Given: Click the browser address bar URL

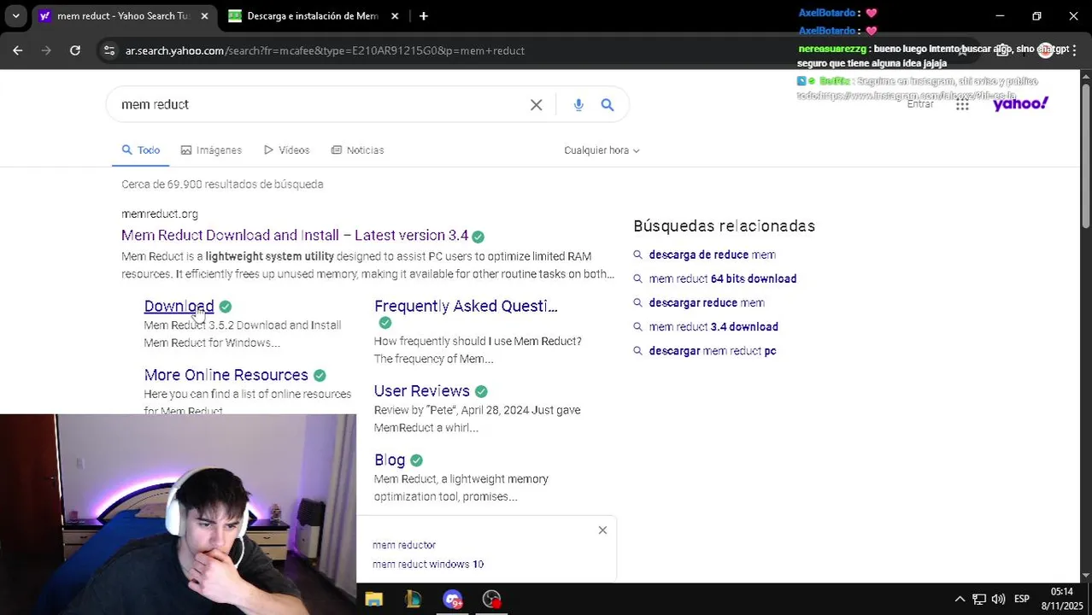Looking at the screenshot, I should tap(325, 50).
